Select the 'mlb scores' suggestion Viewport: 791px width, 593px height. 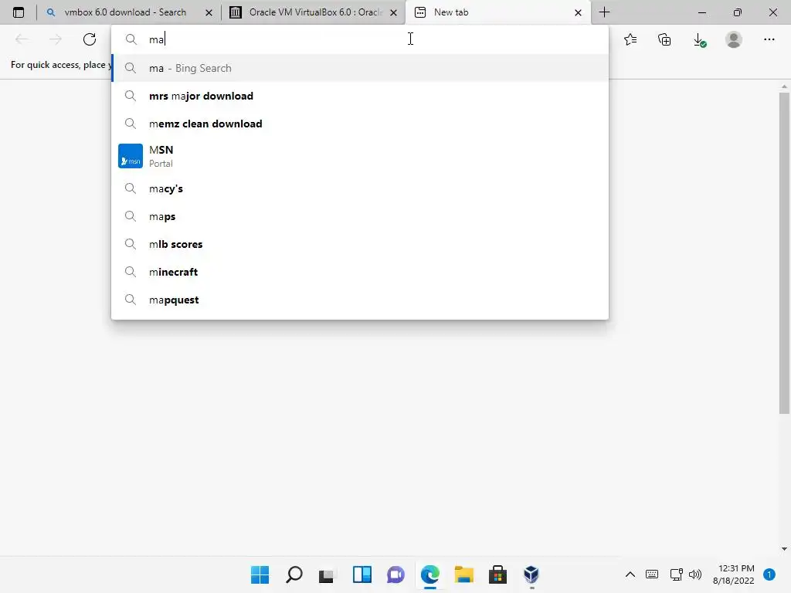pos(360,244)
